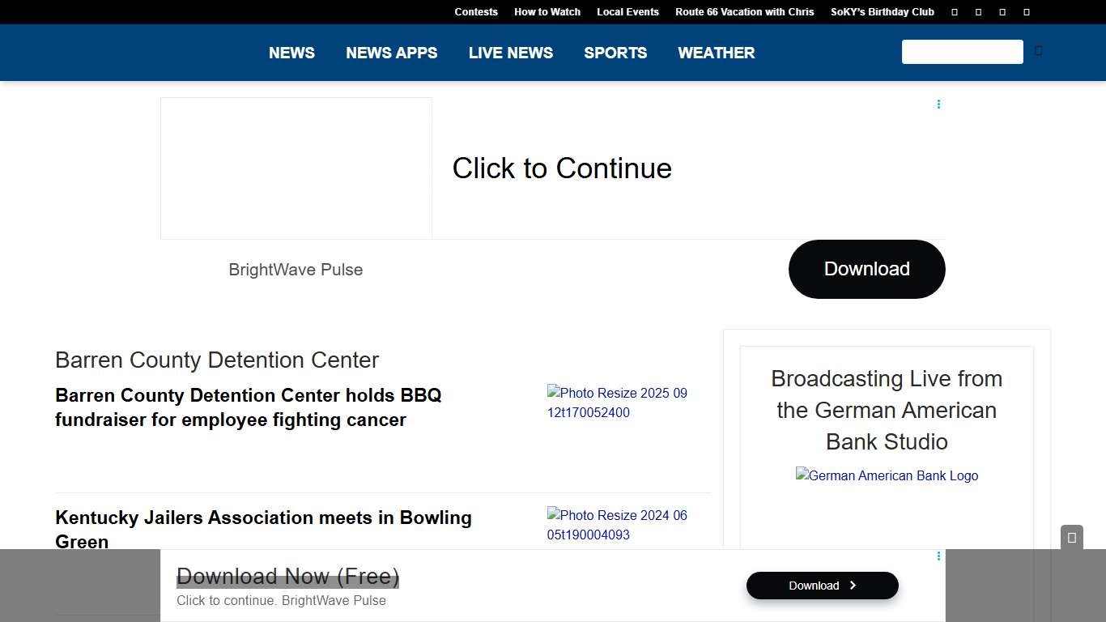
Task: Open the Contests link in top bar
Action: [476, 12]
